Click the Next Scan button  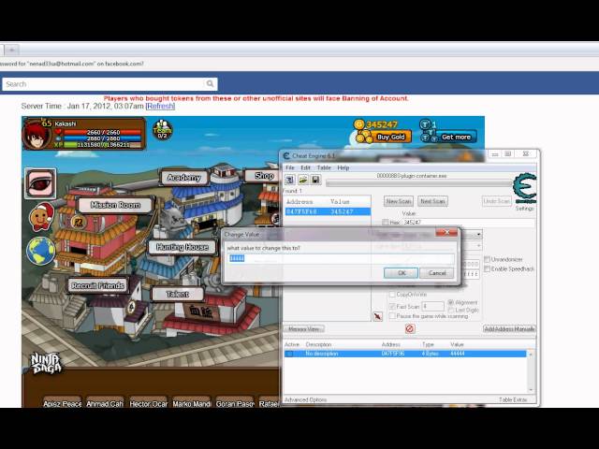[432, 201]
